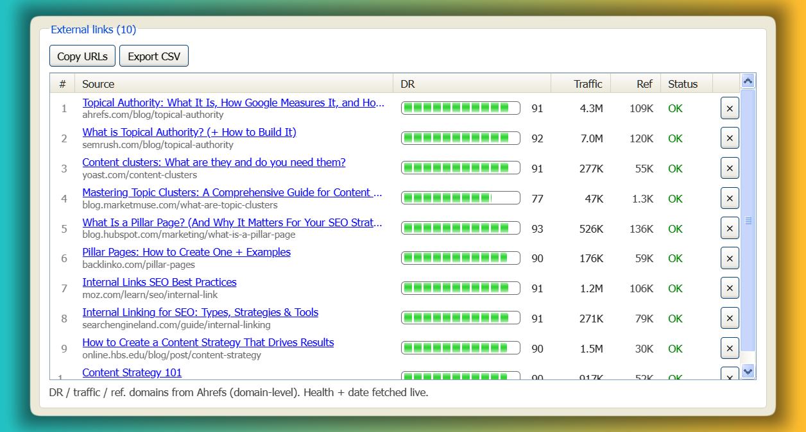The width and height of the screenshot is (806, 432).
Task: Remove the online.hbs.edu content strategy row
Action: click(730, 349)
